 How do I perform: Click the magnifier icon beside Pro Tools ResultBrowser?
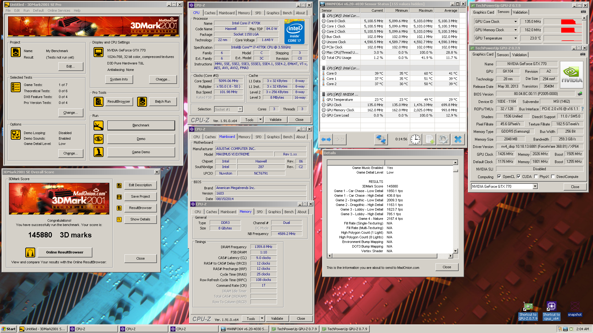coord(99,101)
